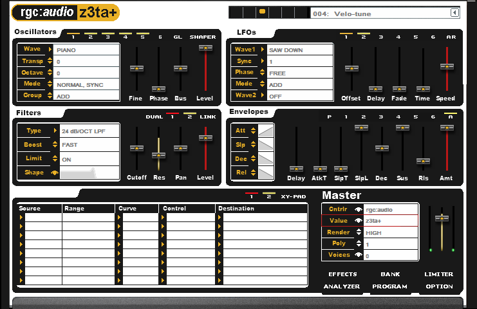The height and width of the screenshot is (309, 477).
Task: Adjust the Rel curve stepper arrows
Action: 254,173
